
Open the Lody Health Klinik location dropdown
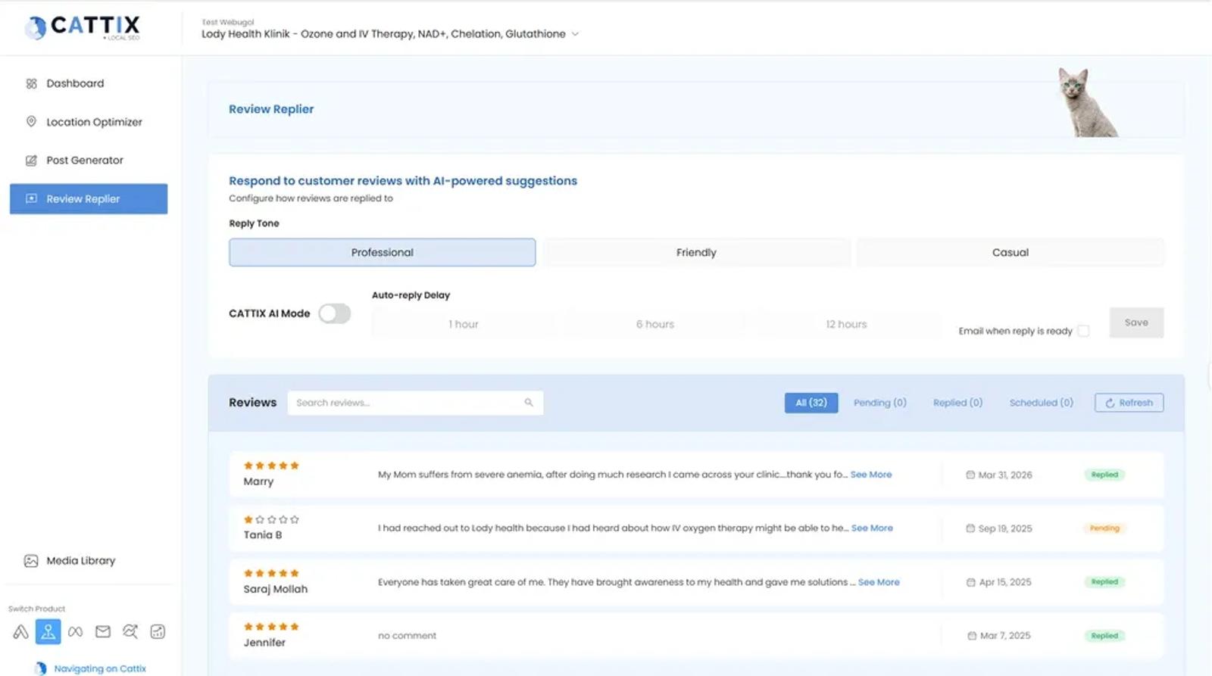click(x=390, y=34)
